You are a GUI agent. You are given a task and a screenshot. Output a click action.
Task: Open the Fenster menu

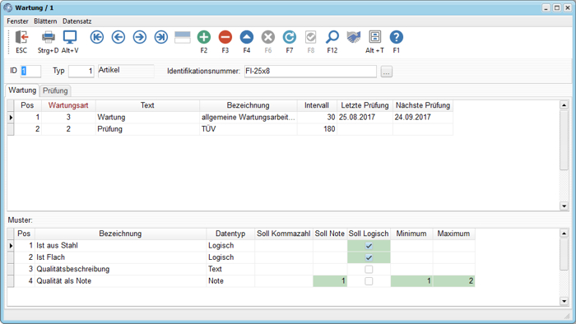point(17,21)
